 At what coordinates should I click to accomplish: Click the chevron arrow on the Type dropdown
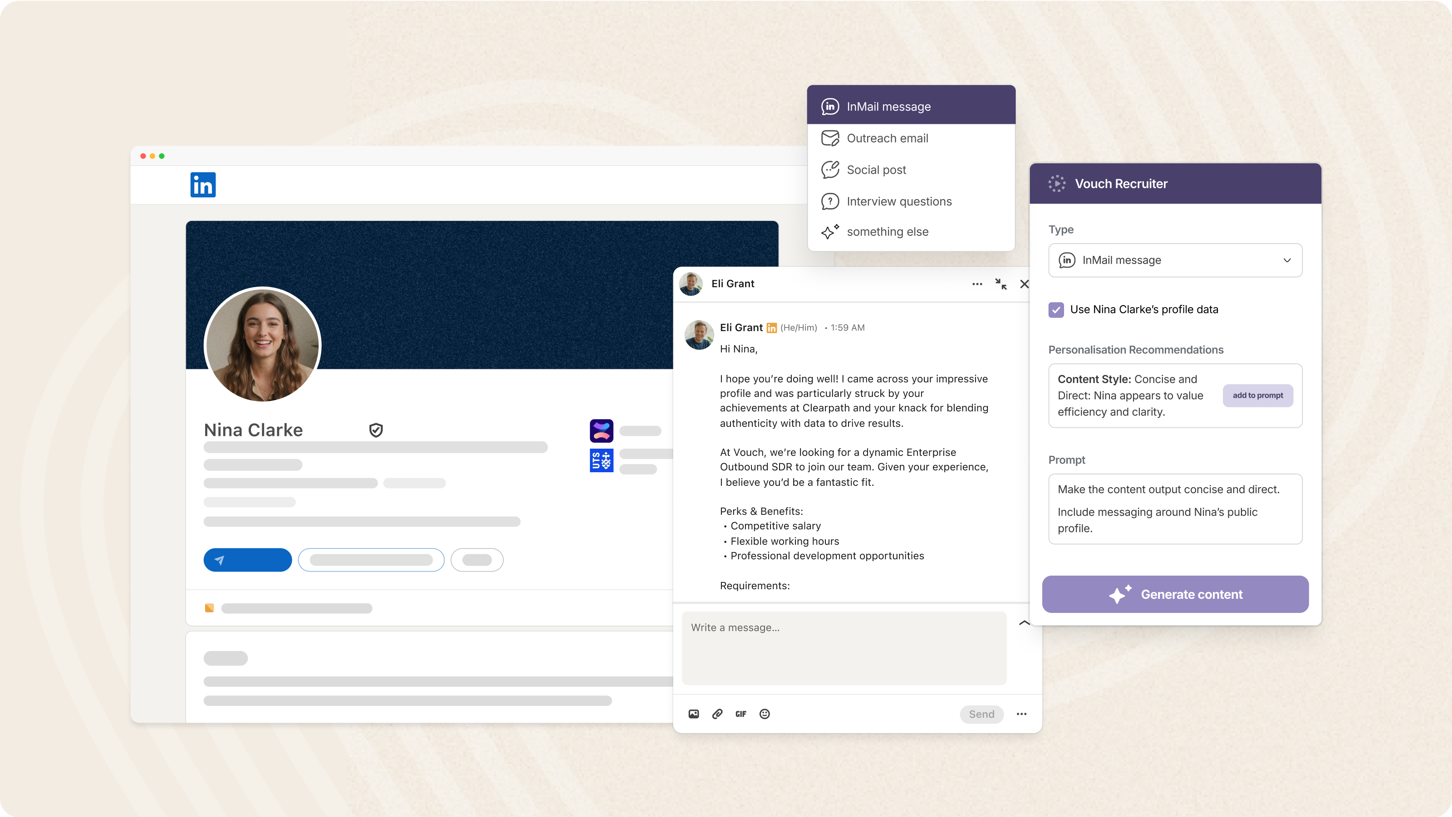[x=1287, y=260]
